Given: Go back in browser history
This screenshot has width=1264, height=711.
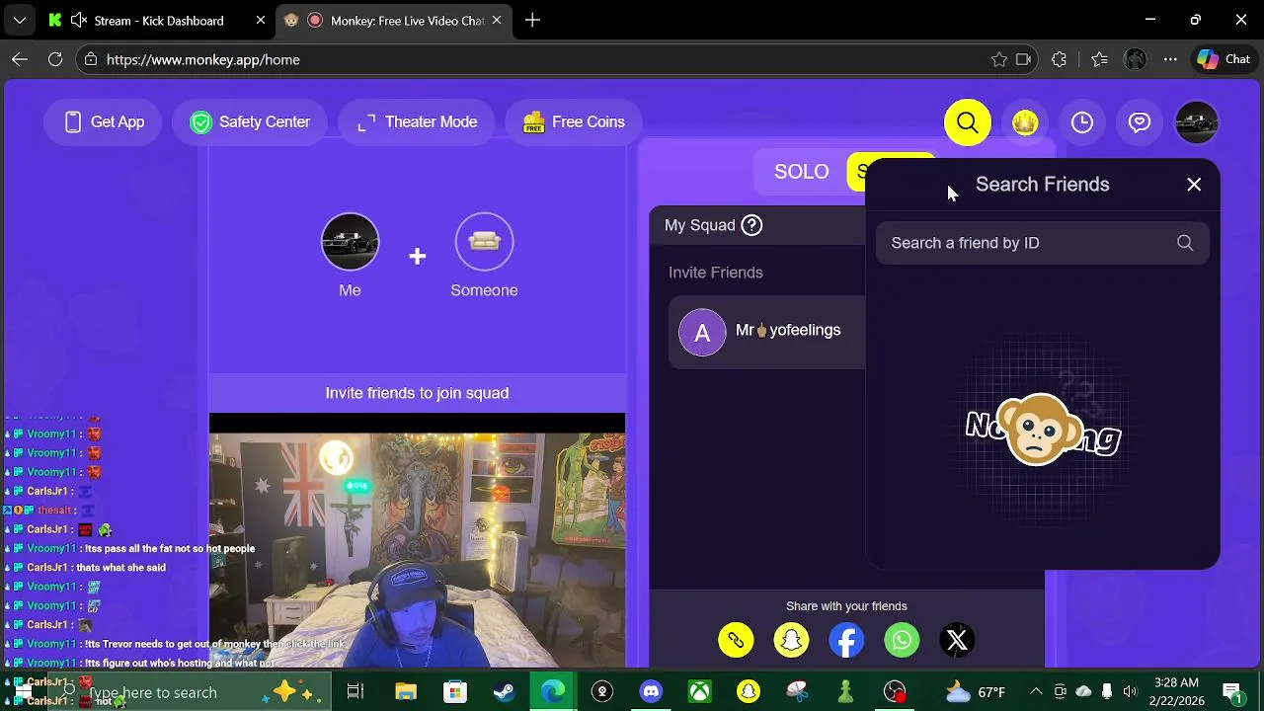Looking at the screenshot, I should [x=20, y=60].
